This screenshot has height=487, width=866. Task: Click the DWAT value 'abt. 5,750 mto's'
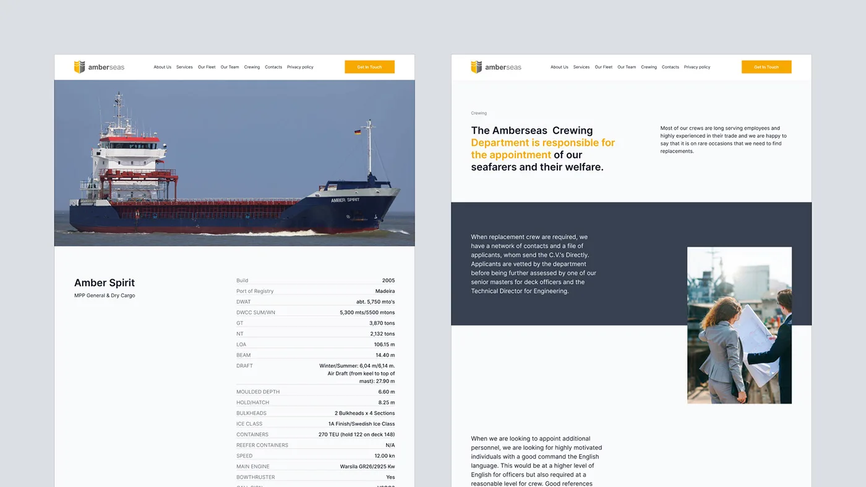tap(375, 302)
